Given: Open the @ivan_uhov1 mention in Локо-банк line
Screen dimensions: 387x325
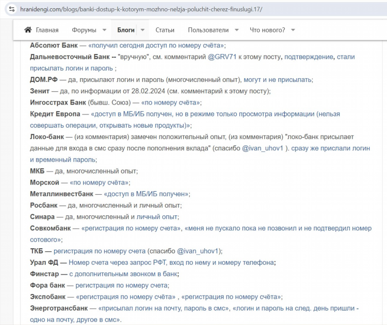Looking at the screenshot, I should point(262,148).
